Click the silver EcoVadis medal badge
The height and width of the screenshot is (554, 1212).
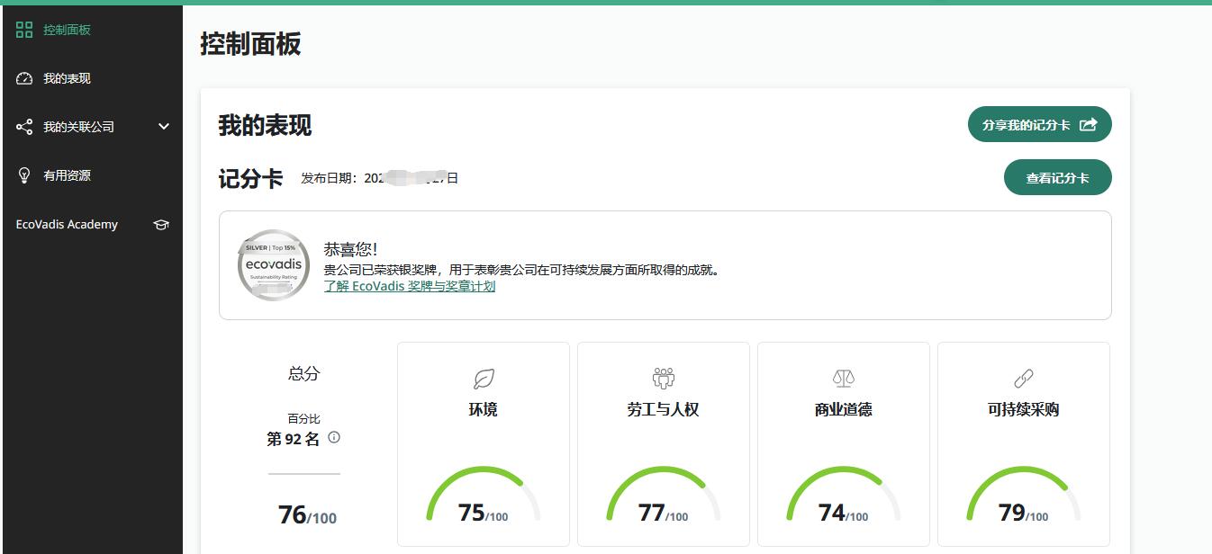pyautogui.click(x=274, y=265)
